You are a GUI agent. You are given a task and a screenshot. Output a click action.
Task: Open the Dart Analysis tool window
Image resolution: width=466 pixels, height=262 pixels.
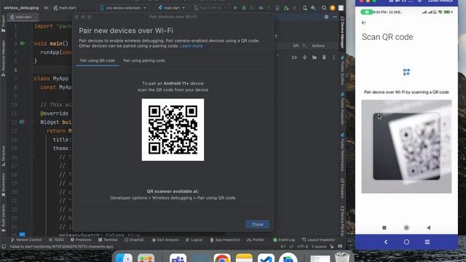tap(165, 239)
